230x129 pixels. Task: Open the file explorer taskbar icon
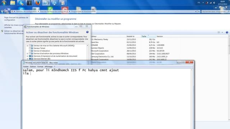pyautogui.click(x=13, y=3)
